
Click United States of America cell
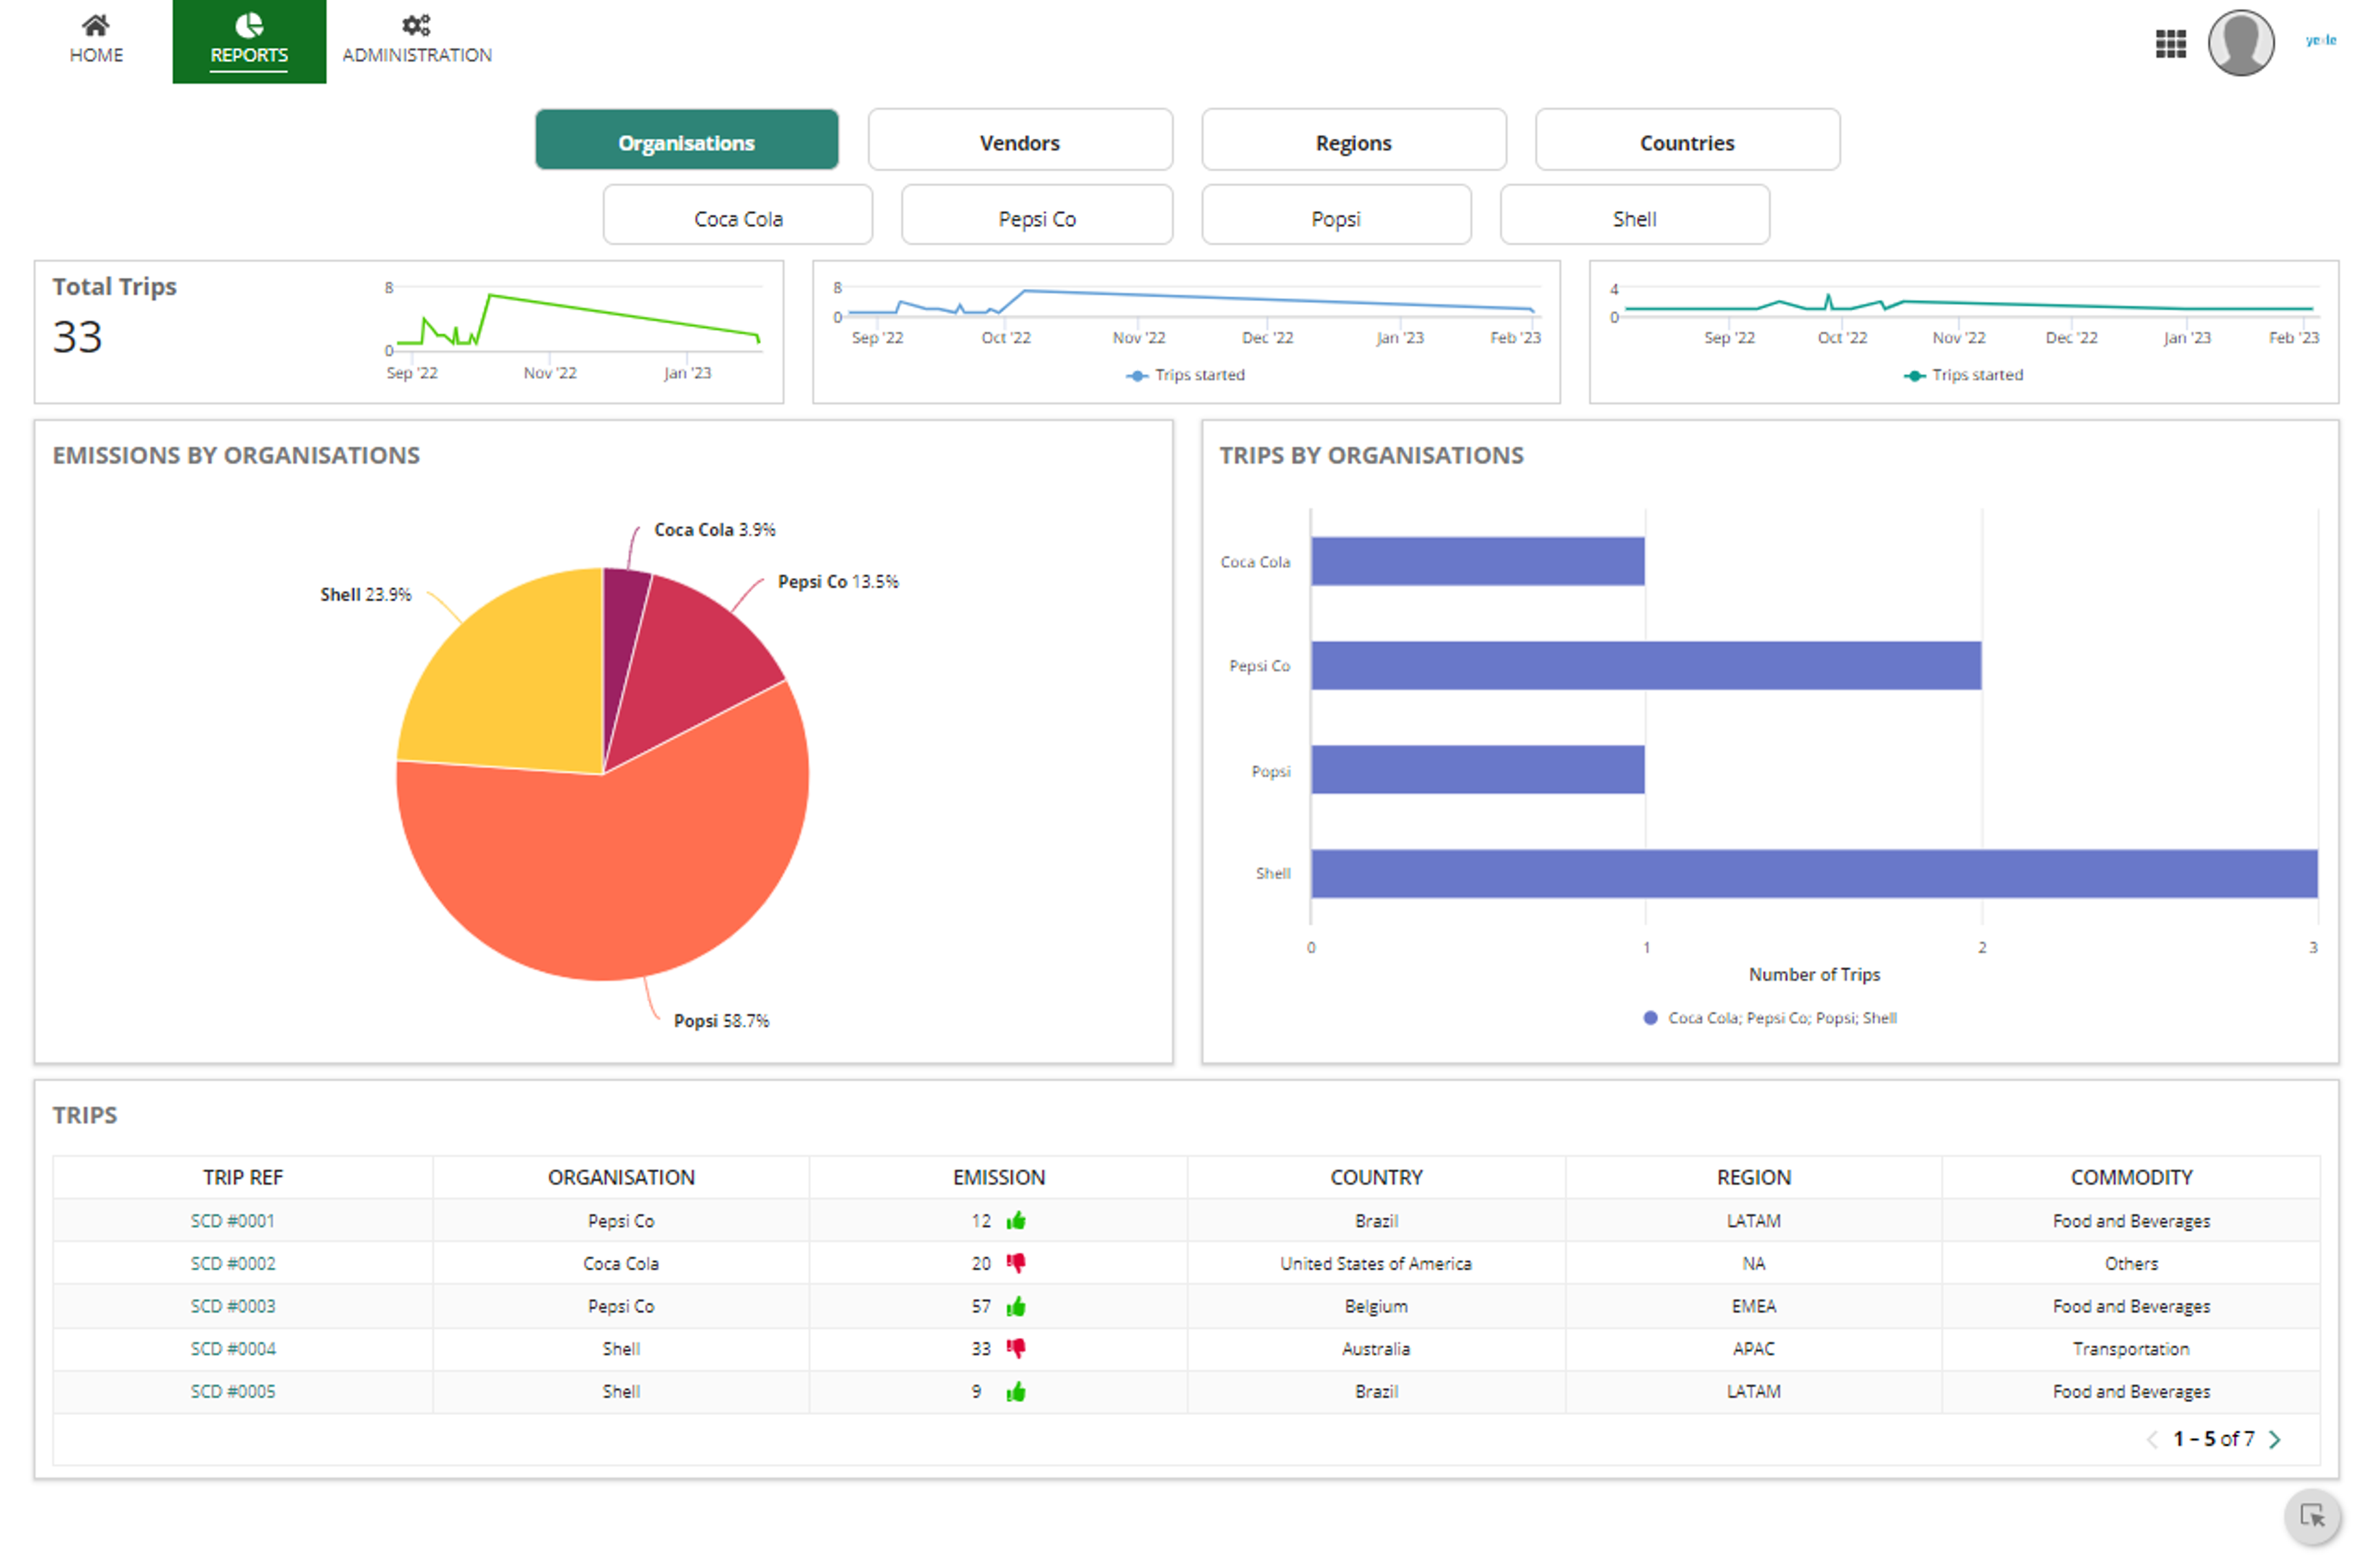(1376, 1264)
